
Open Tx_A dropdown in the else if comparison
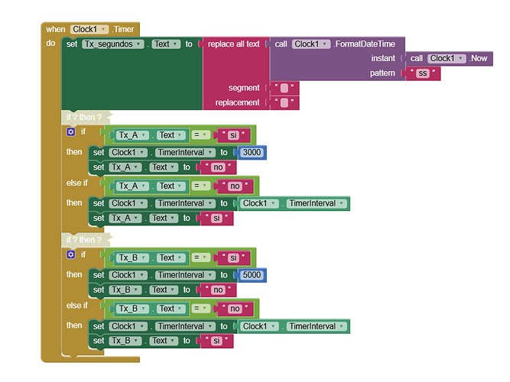[x=132, y=186]
